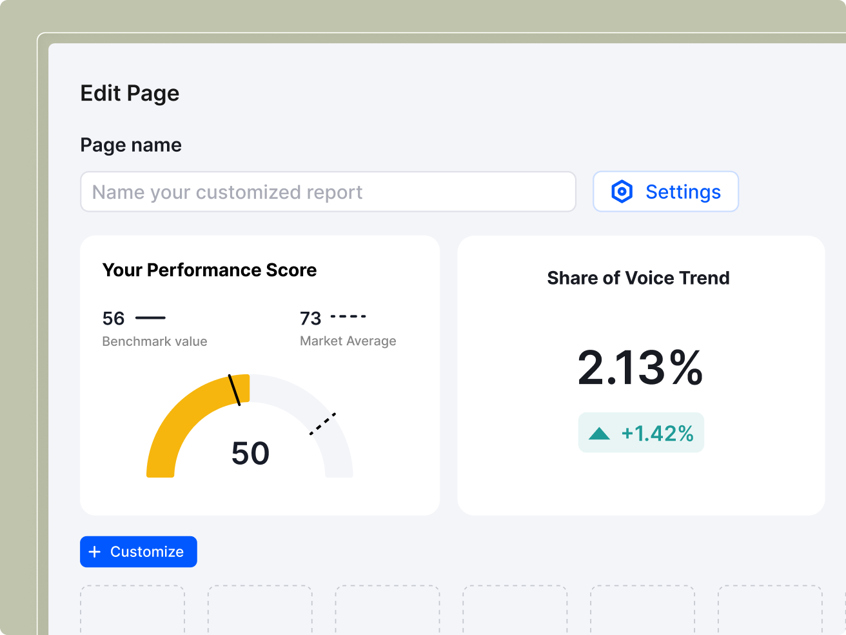The width and height of the screenshot is (846, 635).
Task: Click the dashed line legend beside 73
Action: 348,317
